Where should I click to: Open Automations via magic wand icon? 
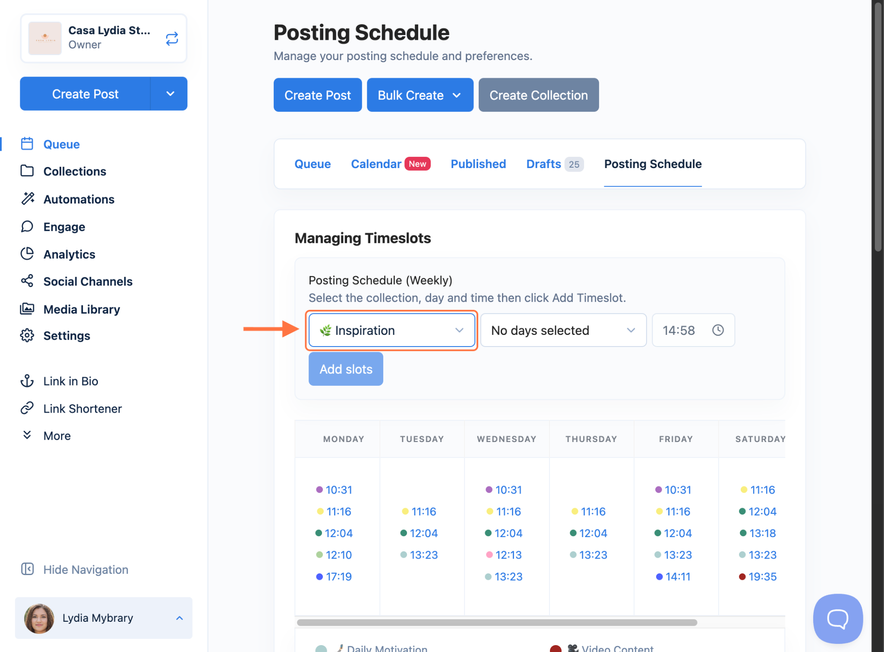click(28, 199)
